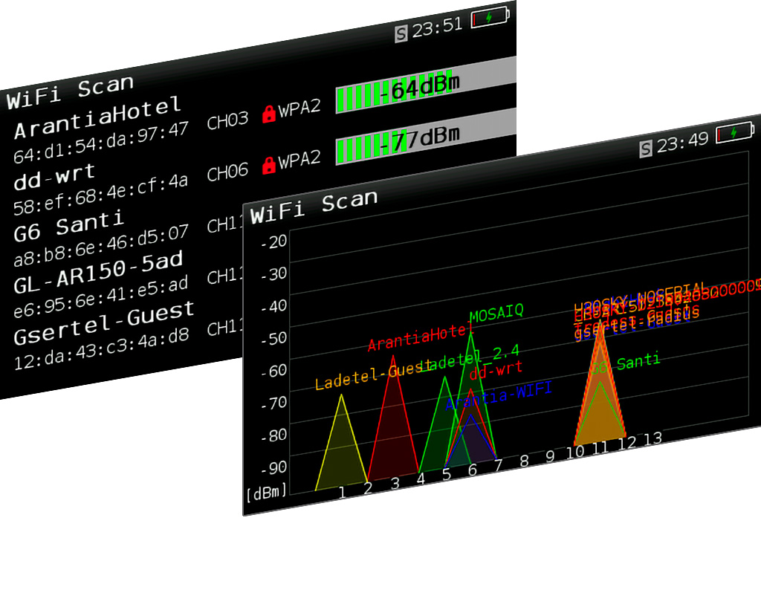Image resolution: width=761 pixels, height=613 pixels.
Task: Select the ArantiaHotel network name in list
Action: [x=97, y=117]
